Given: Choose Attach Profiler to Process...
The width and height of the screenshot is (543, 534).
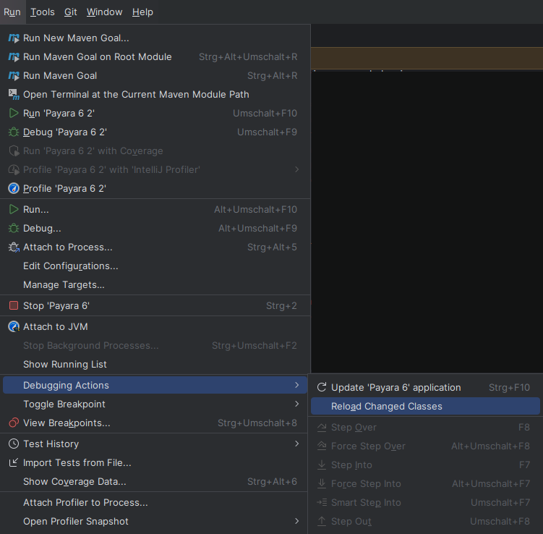Looking at the screenshot, I should coord(85,502).
